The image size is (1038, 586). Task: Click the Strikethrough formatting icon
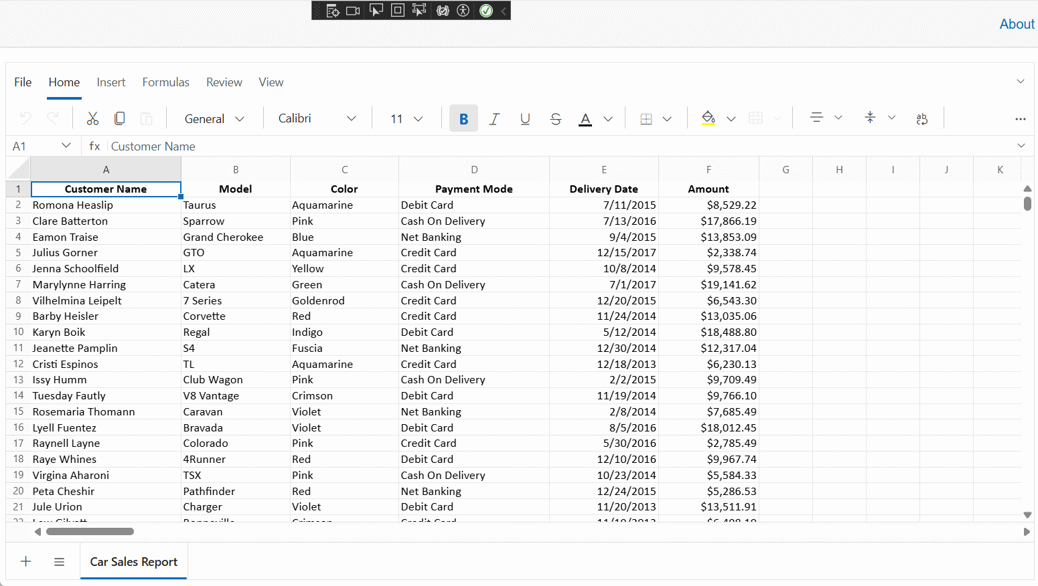pyautogui.click(x=555, y=118)
